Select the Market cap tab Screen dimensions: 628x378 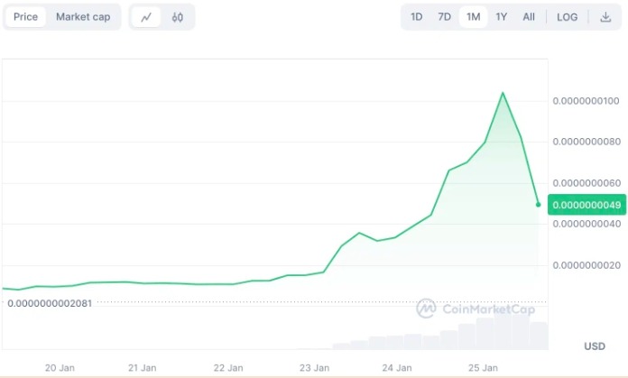pyautogui.click(x=83, y=17)
